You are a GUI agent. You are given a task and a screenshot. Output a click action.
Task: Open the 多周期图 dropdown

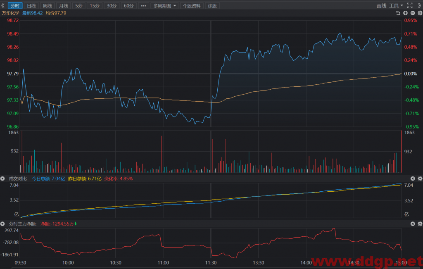pyautogui.click(x=164, y=6)
